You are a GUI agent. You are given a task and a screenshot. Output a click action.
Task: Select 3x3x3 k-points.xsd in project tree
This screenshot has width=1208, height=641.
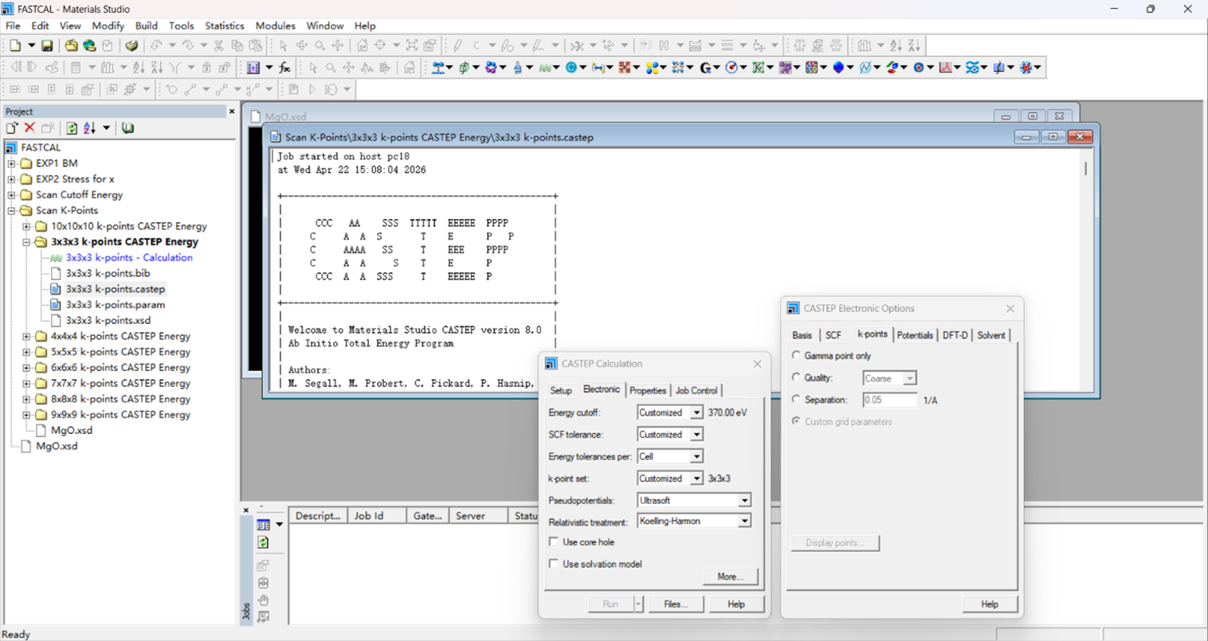point(108,320)
